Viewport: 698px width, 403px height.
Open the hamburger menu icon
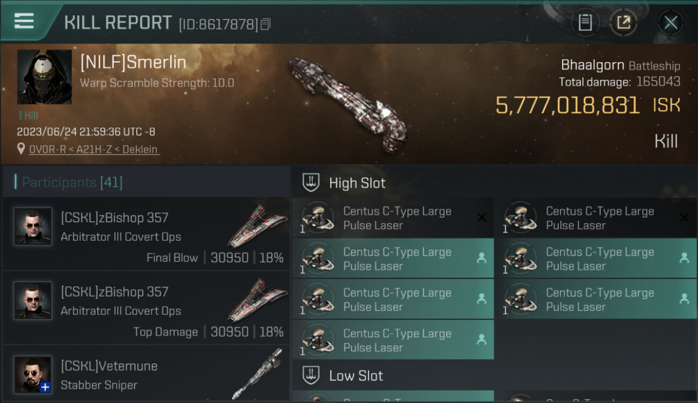[24, 20]
